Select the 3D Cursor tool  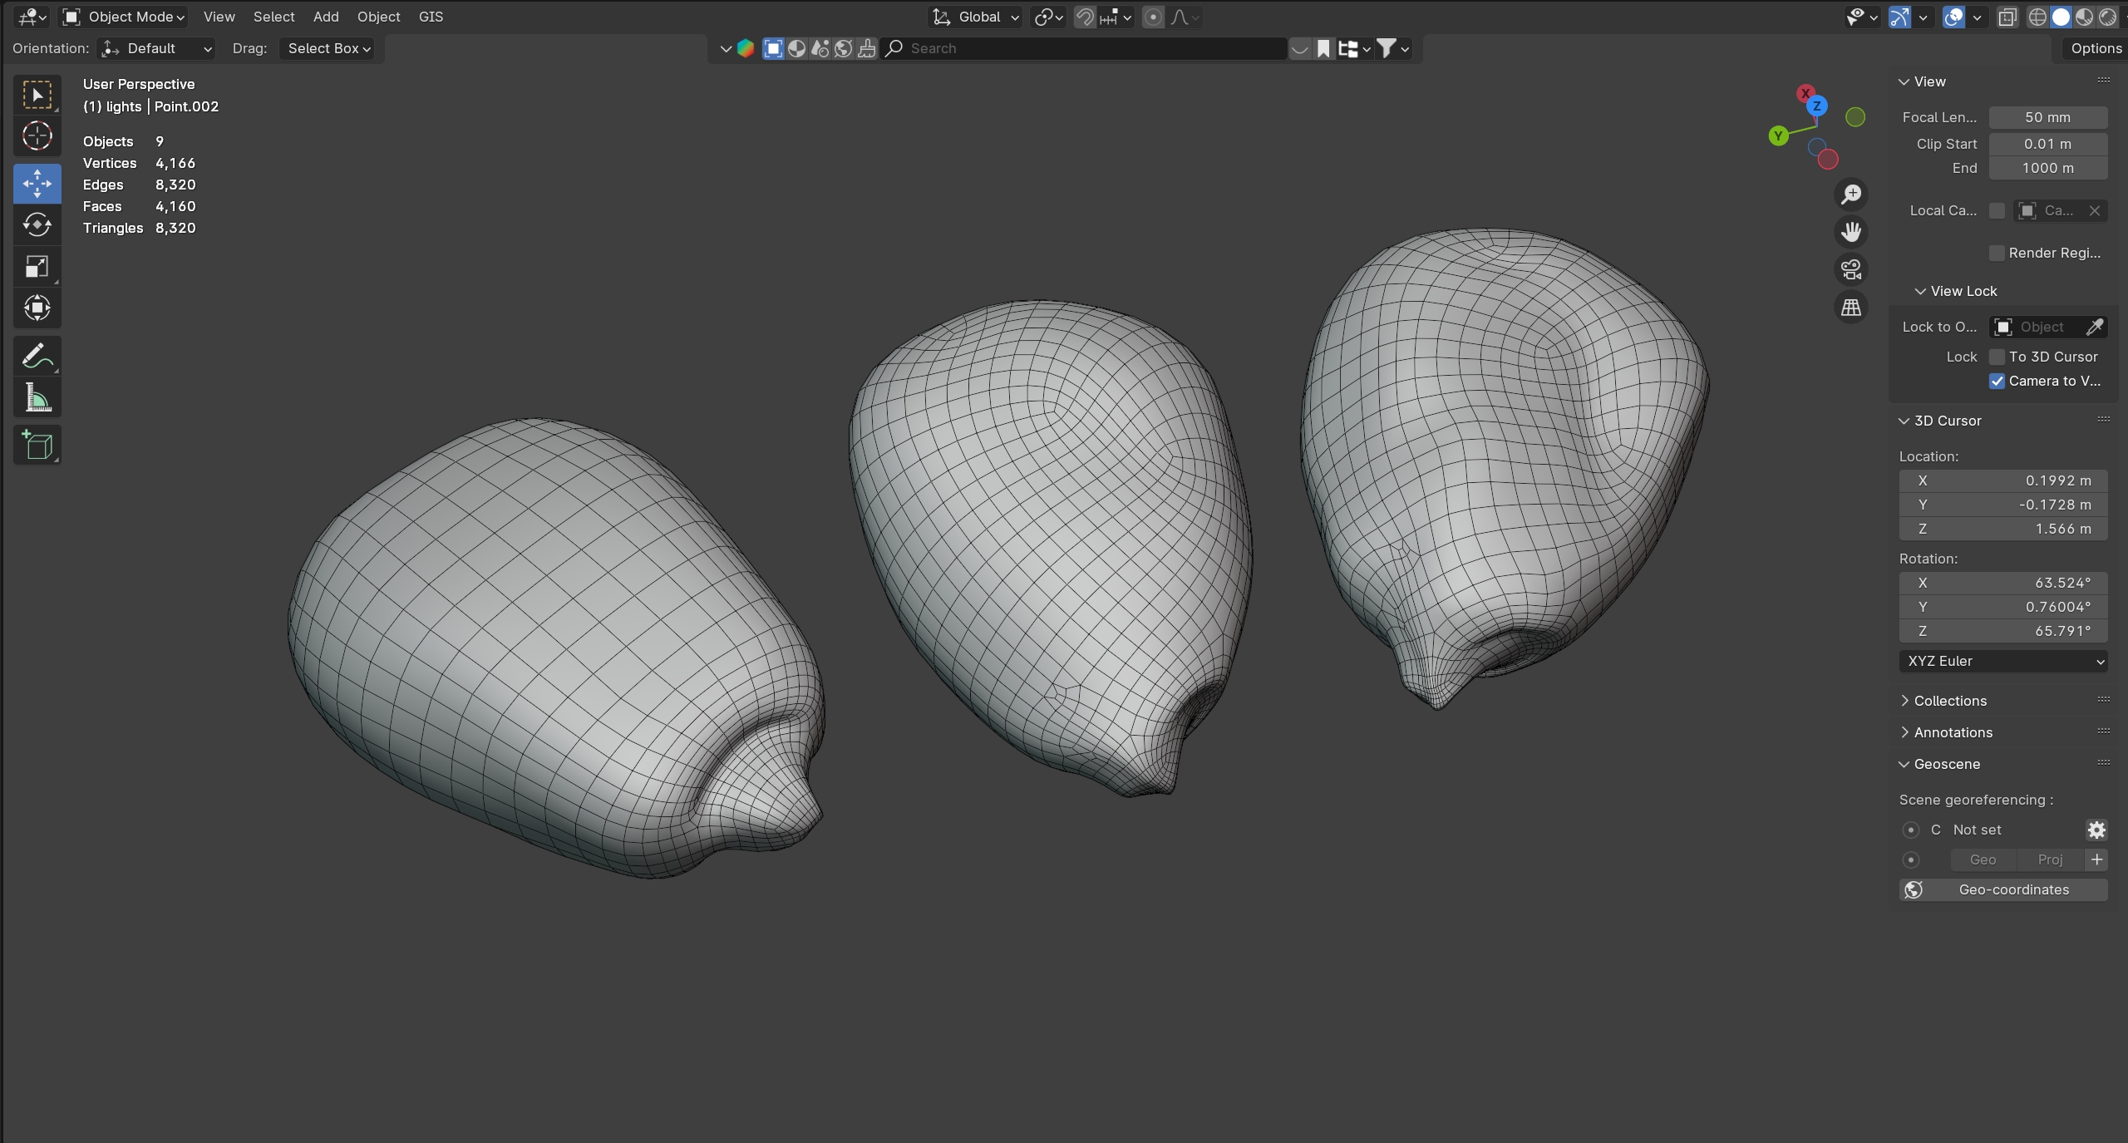[37, 136]
